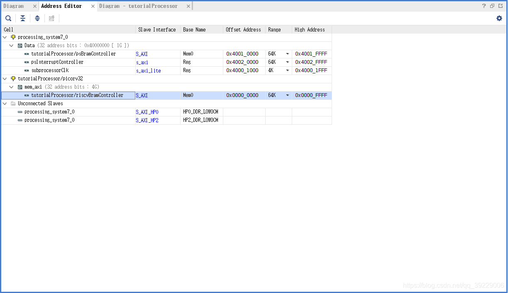Click the Search magnifier icon in toolbar

coord(8,18)
